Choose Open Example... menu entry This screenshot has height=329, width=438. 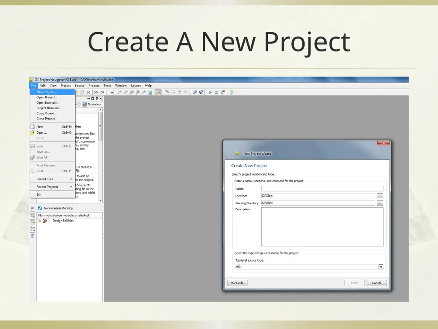(52, 103)
